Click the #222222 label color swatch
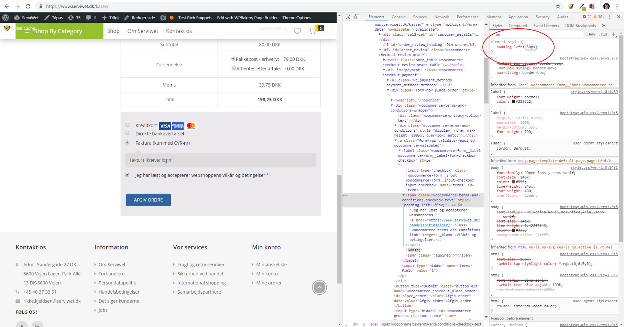The width and height of the screenshot is (624, 327). [514, 102]
